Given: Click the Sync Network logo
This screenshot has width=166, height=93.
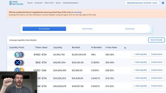Looking at the screenshot, I should point(16,3).
